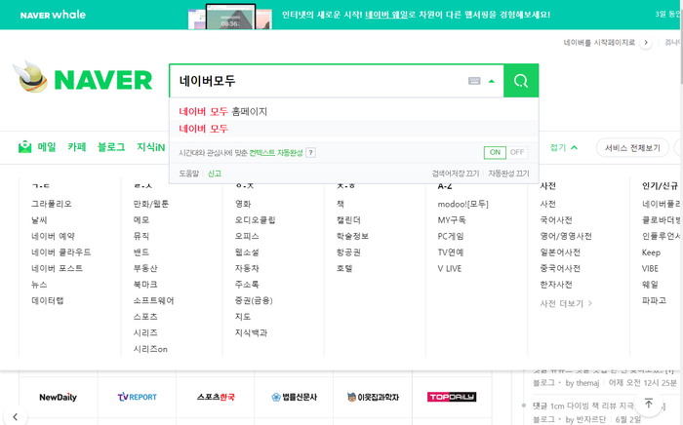The width and height of the screenshot is (683, 425).
Task: Open the 법률신문사 press logo
Action: click(x=294, y=397)
